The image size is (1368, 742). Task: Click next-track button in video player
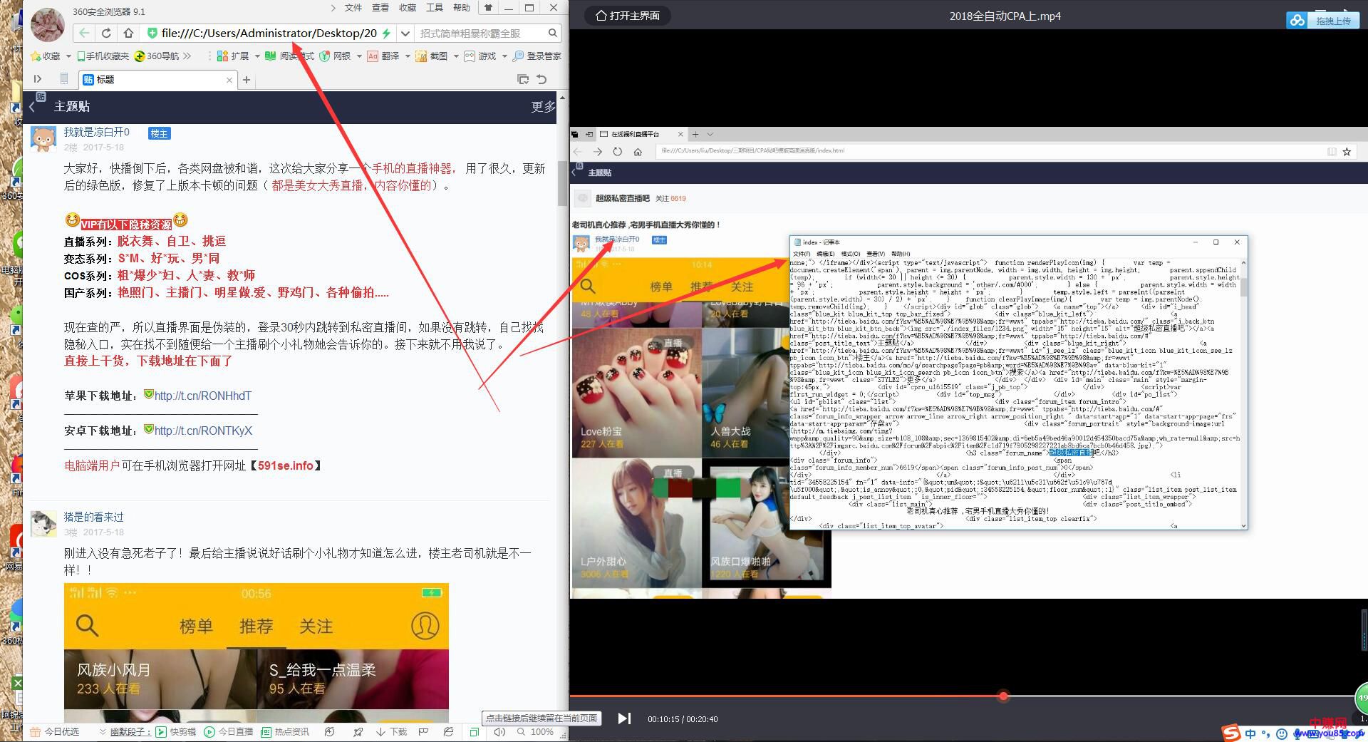click(x=624, y=718)
